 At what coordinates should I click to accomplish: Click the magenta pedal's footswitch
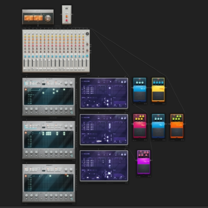point(144,168)
